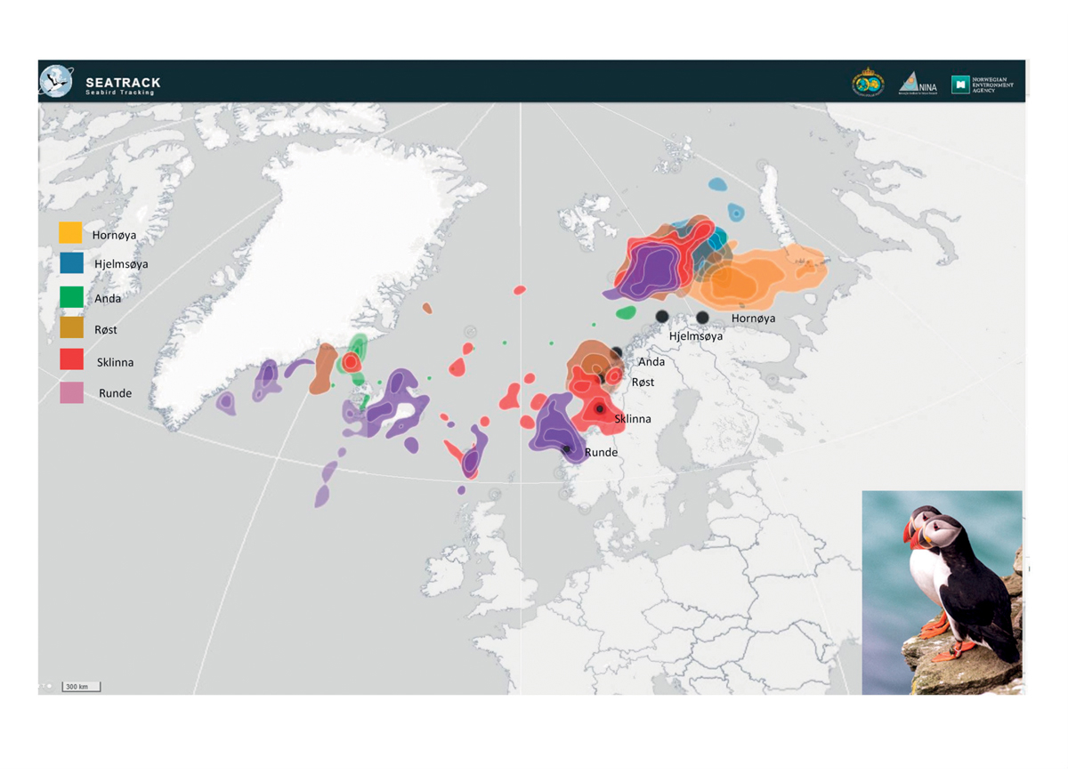Open the puffin photo thumbnail

coord(942,592)
